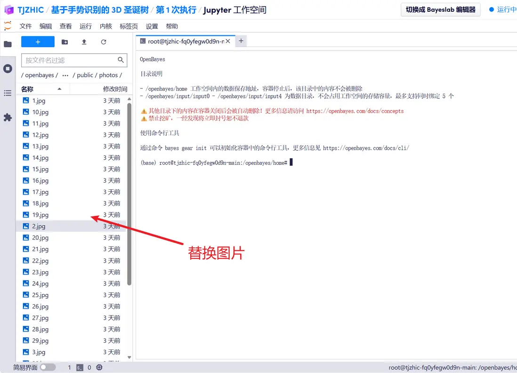Click the search magnifier in the filter box
This screenshot has width=517, height=373.
[121, 60]
